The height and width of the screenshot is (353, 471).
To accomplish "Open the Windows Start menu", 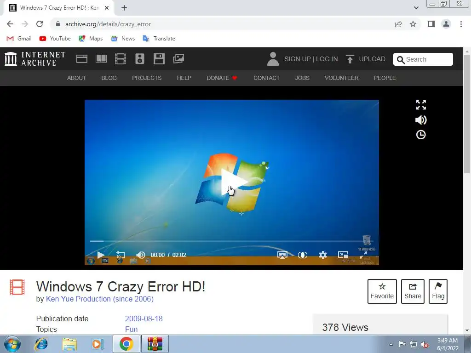I will click(12, 344).
